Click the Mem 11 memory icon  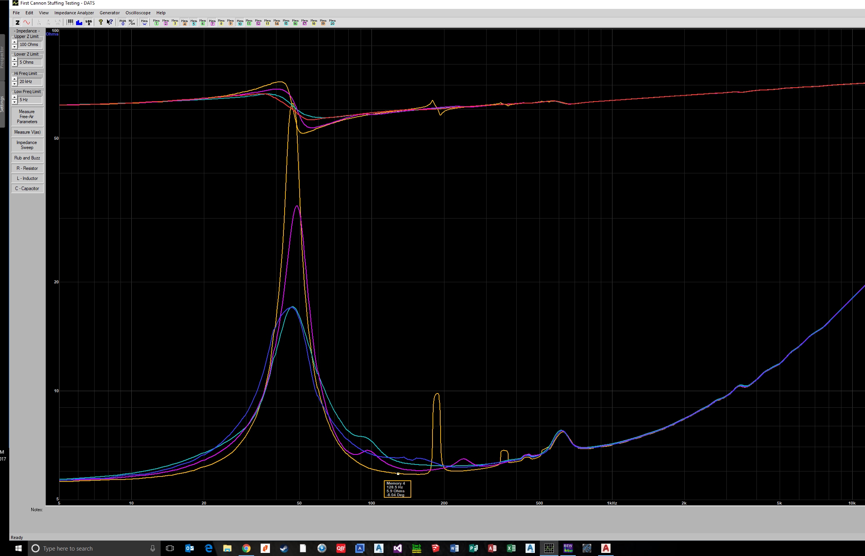coord(249,22)
